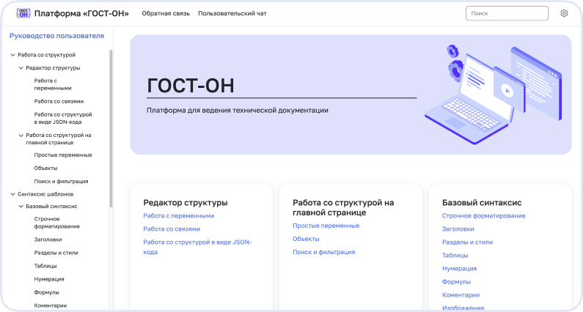The height and width of the screenshot is (312, 583).
Task: Open Формулы link in Базовый синтаксис card
Action: tap(457, 281)
